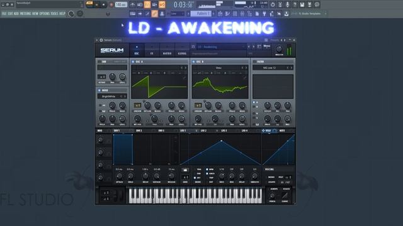The image size is (403, 226).
Task: Click the envelope ATTACK knob
Action: click(x=119, y=176)
